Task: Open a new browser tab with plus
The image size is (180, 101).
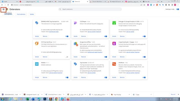Action: 162,2
